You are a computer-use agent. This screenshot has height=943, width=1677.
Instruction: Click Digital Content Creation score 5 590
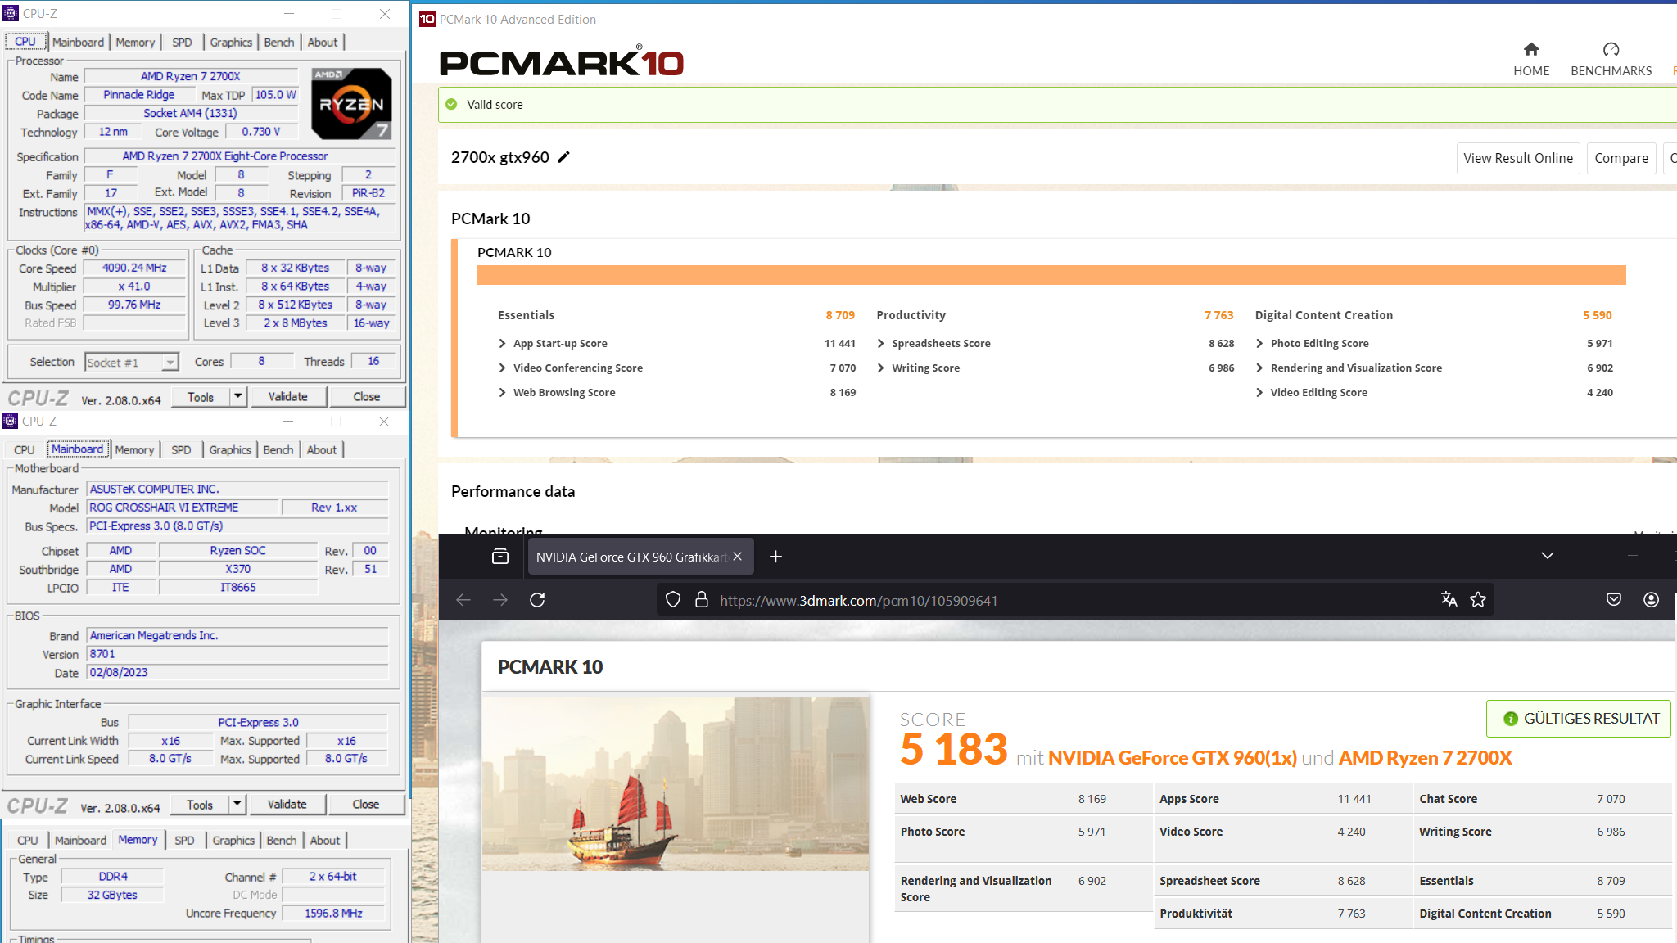[1597, 315]
